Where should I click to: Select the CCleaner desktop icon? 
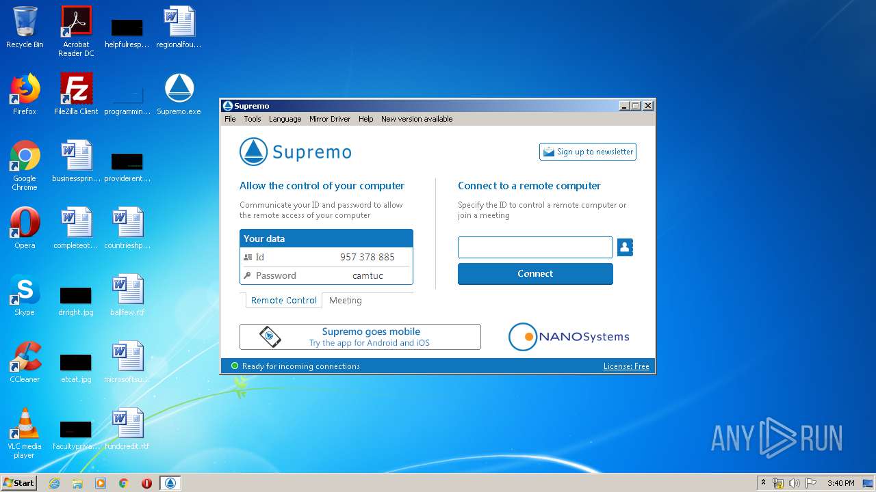coord(25,362)
